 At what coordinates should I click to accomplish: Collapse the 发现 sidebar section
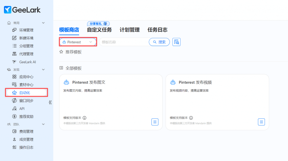pyautogui.click(x=43, y=70)
